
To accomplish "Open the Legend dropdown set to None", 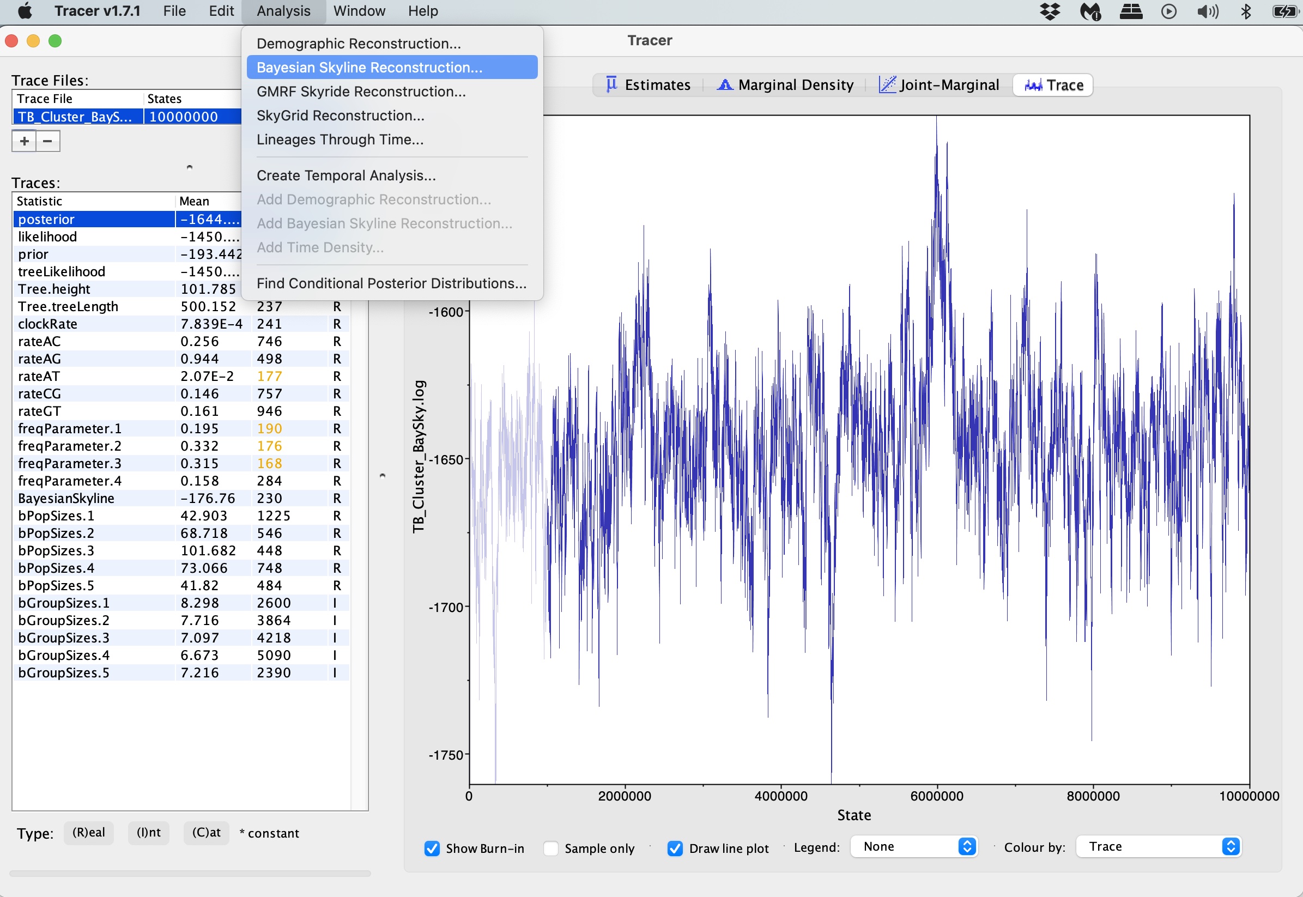I will (x=913, y=846).
